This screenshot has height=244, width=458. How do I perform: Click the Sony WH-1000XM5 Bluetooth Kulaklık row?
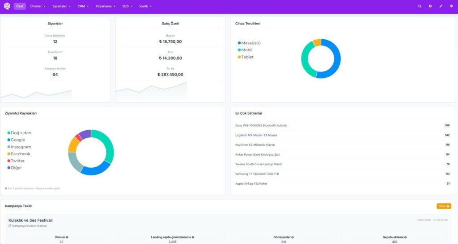point(343,125)
